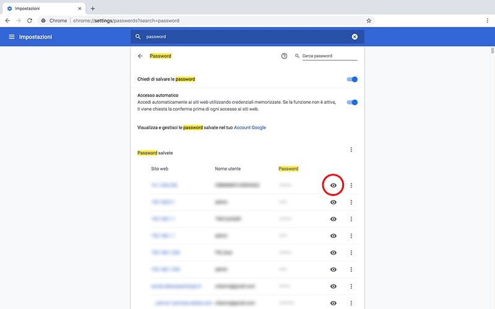The image size is (495, 309).
Task: Go back using the Password back arrow
Action: (140, 56)
